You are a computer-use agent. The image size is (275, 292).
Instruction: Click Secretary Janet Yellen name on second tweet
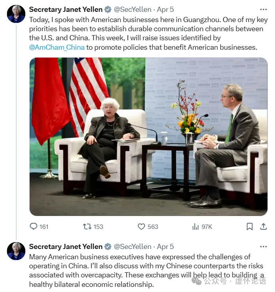66,247
